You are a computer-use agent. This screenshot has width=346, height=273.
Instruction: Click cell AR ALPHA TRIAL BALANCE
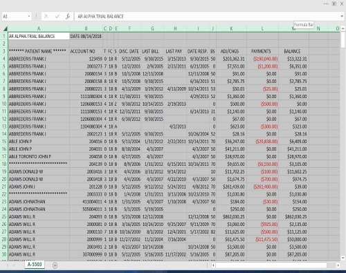click(39, 36)
